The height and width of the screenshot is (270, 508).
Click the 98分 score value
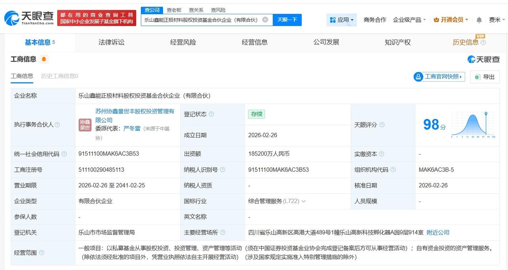pyautogui.click(x=434, y=125)
